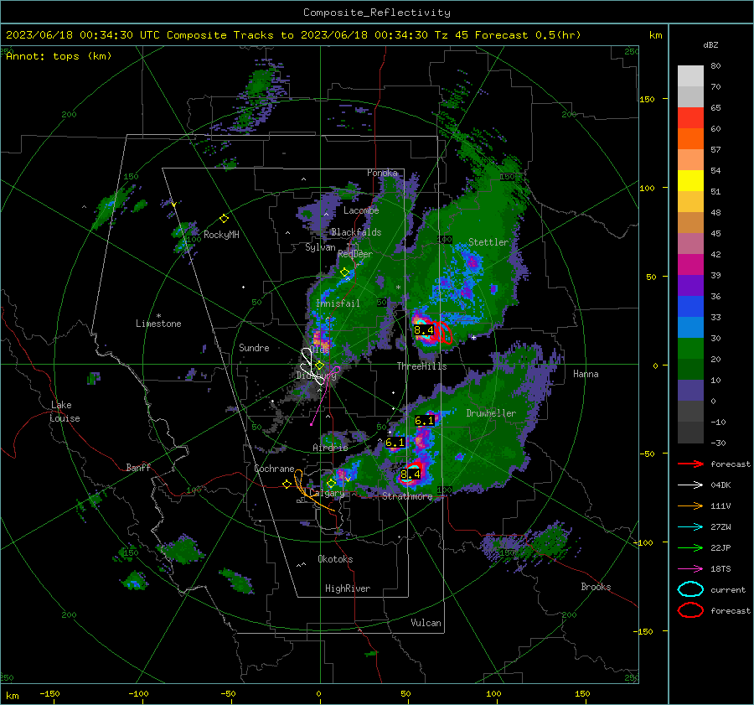754x705 pixels.
Task: Pick the gray swatch between 70 and 65
Action: pos(690,97)
